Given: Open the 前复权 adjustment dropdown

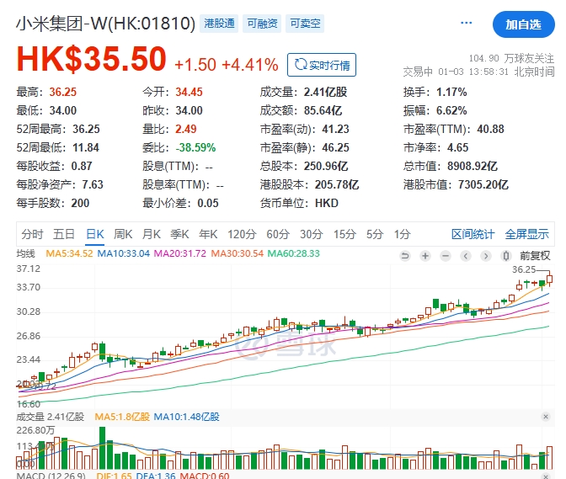Looking at the screenshot, I should click(x=535, y=256).
